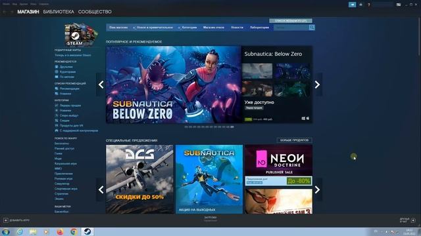Viewport: 421px width, 236px height.
Task: Expand the Категории dropdown in store bar
Action: coord(187,28)
